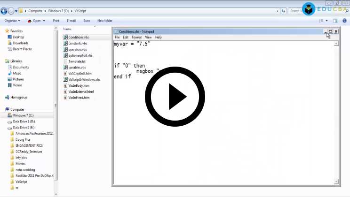This screenshot has height=197, width=350.
Task: Open the Edit menu in Notepad
Action: pos(126,37)
